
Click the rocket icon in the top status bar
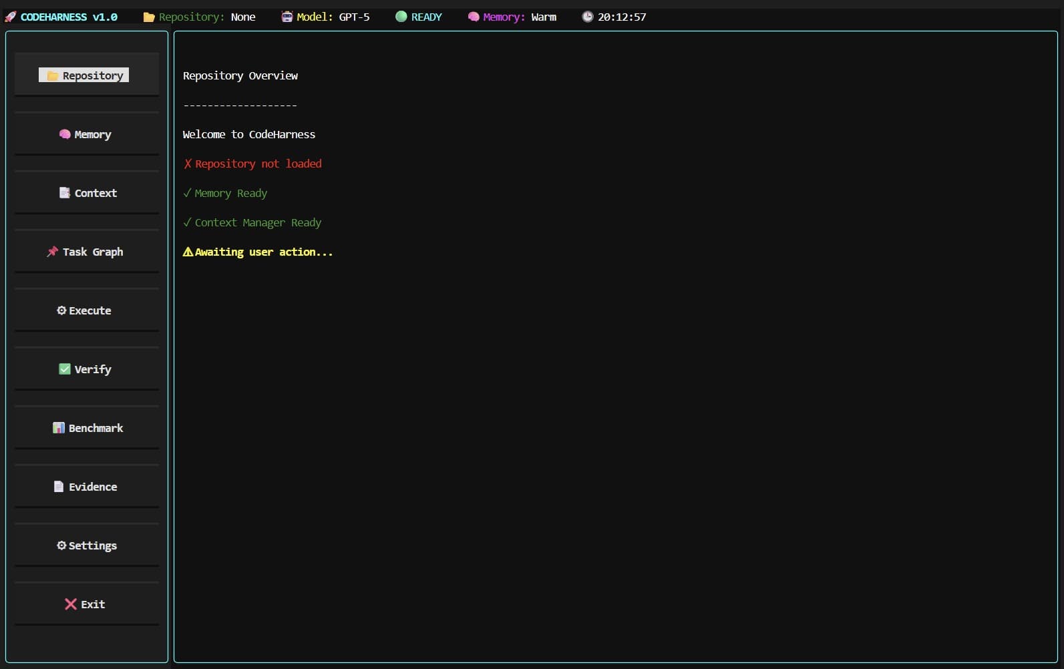[11, 17]
